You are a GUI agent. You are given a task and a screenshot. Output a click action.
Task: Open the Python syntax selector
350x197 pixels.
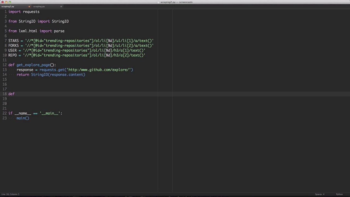(339, 194)
